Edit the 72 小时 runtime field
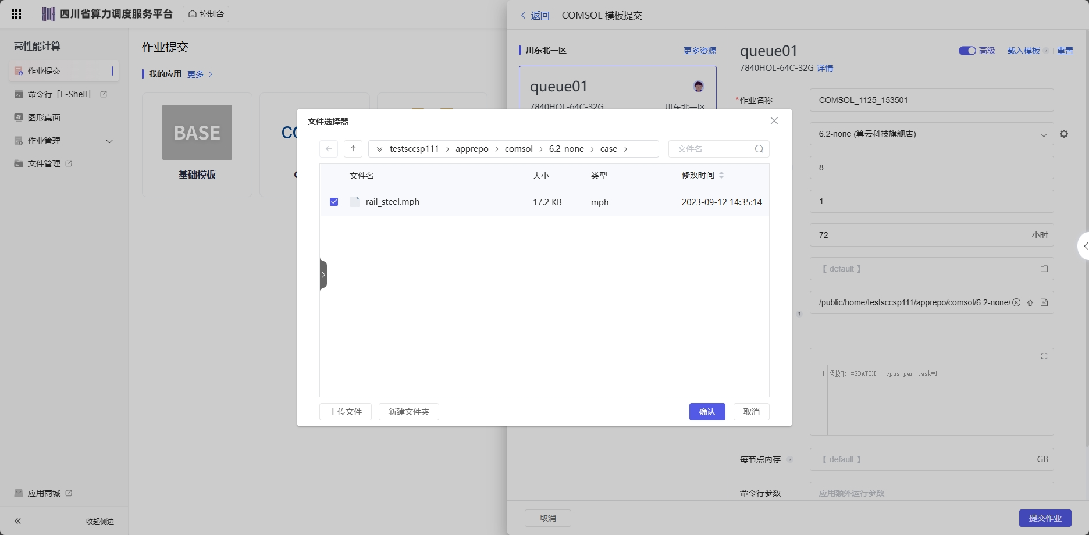1089x535 pixels. pyautogui.click(x=931, y=235)
